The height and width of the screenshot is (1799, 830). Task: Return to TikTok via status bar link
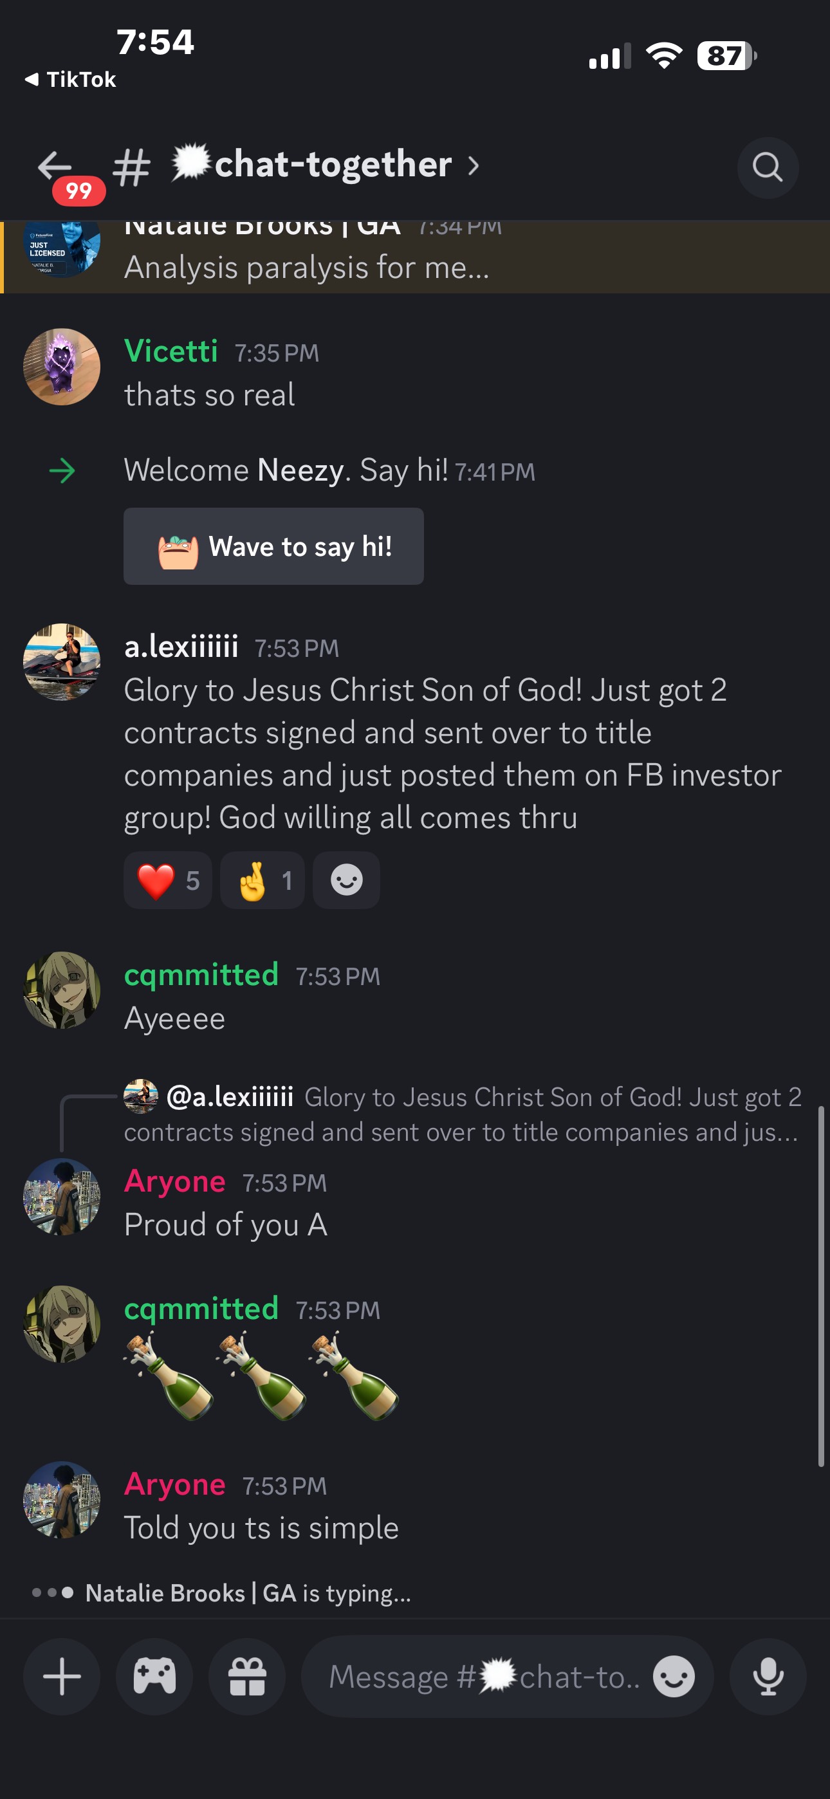[x=70, y=80]
